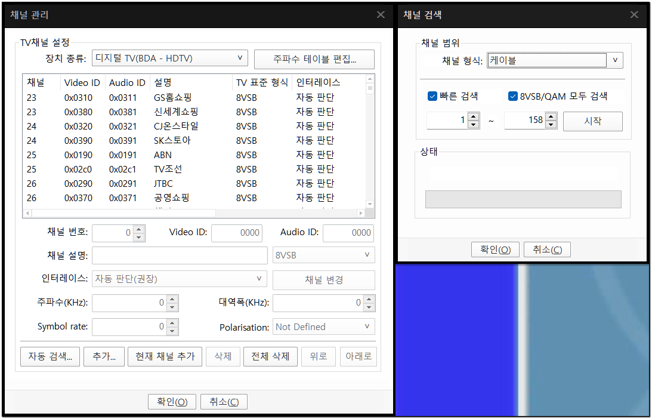Click the Video ID input field
Image resolution: width=652 pixels, height=419 pixels.
point(237,233)
